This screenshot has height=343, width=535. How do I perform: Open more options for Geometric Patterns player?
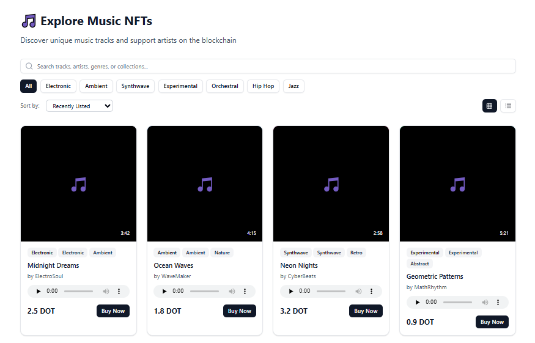point(498,302)
